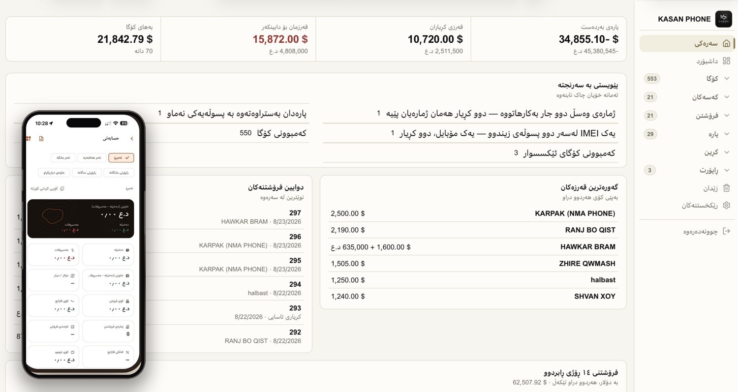Open the KARPAK (NMA PHONE) 2,500.00 $ debt row
The image size is (738, 392).
click(473, 213)
